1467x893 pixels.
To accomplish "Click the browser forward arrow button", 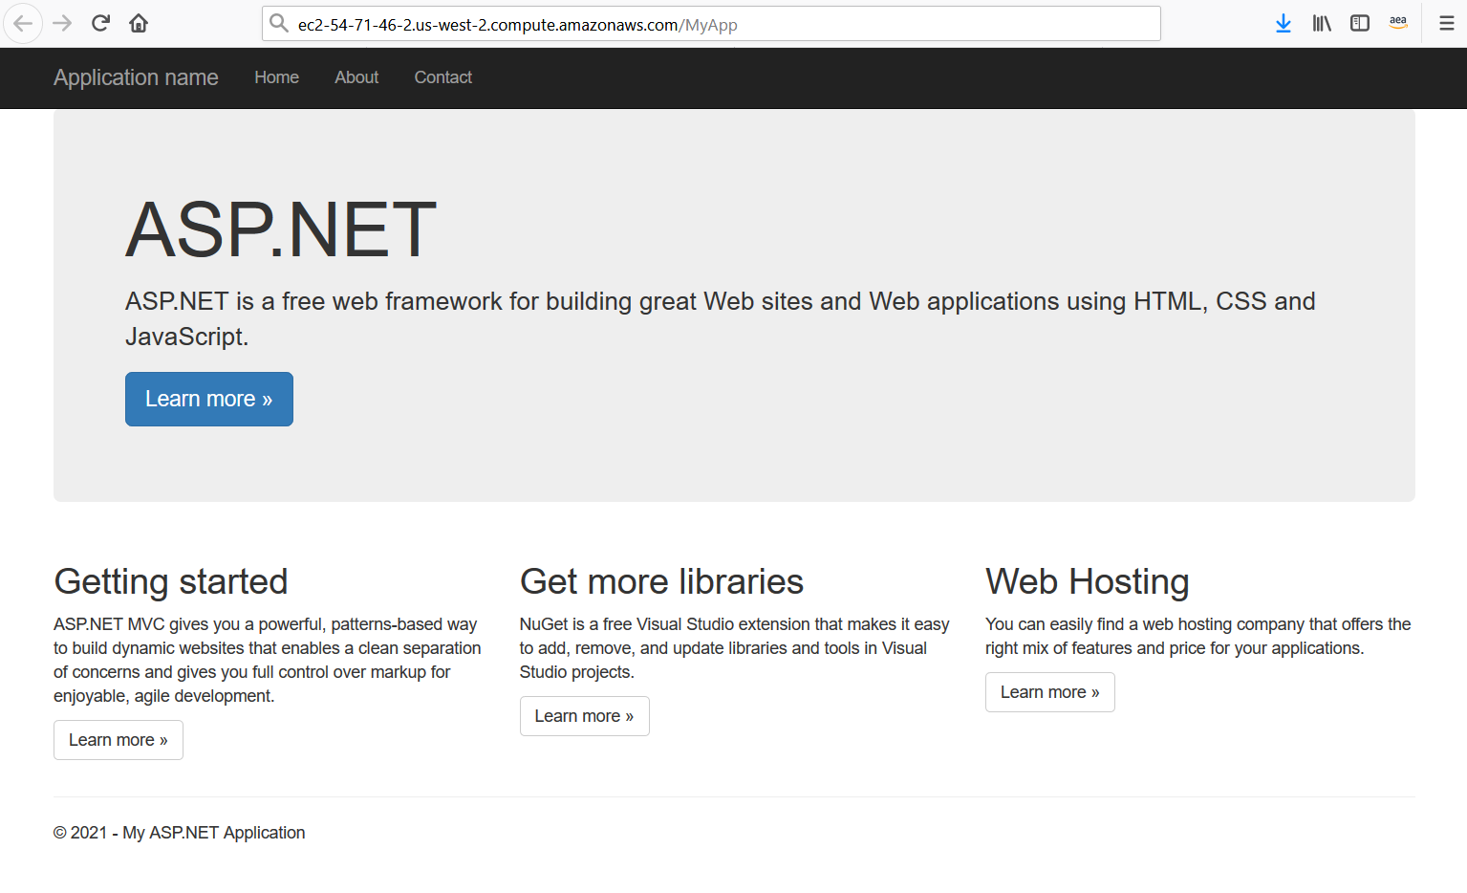I will pyautogui.click(x=62, y=23).
